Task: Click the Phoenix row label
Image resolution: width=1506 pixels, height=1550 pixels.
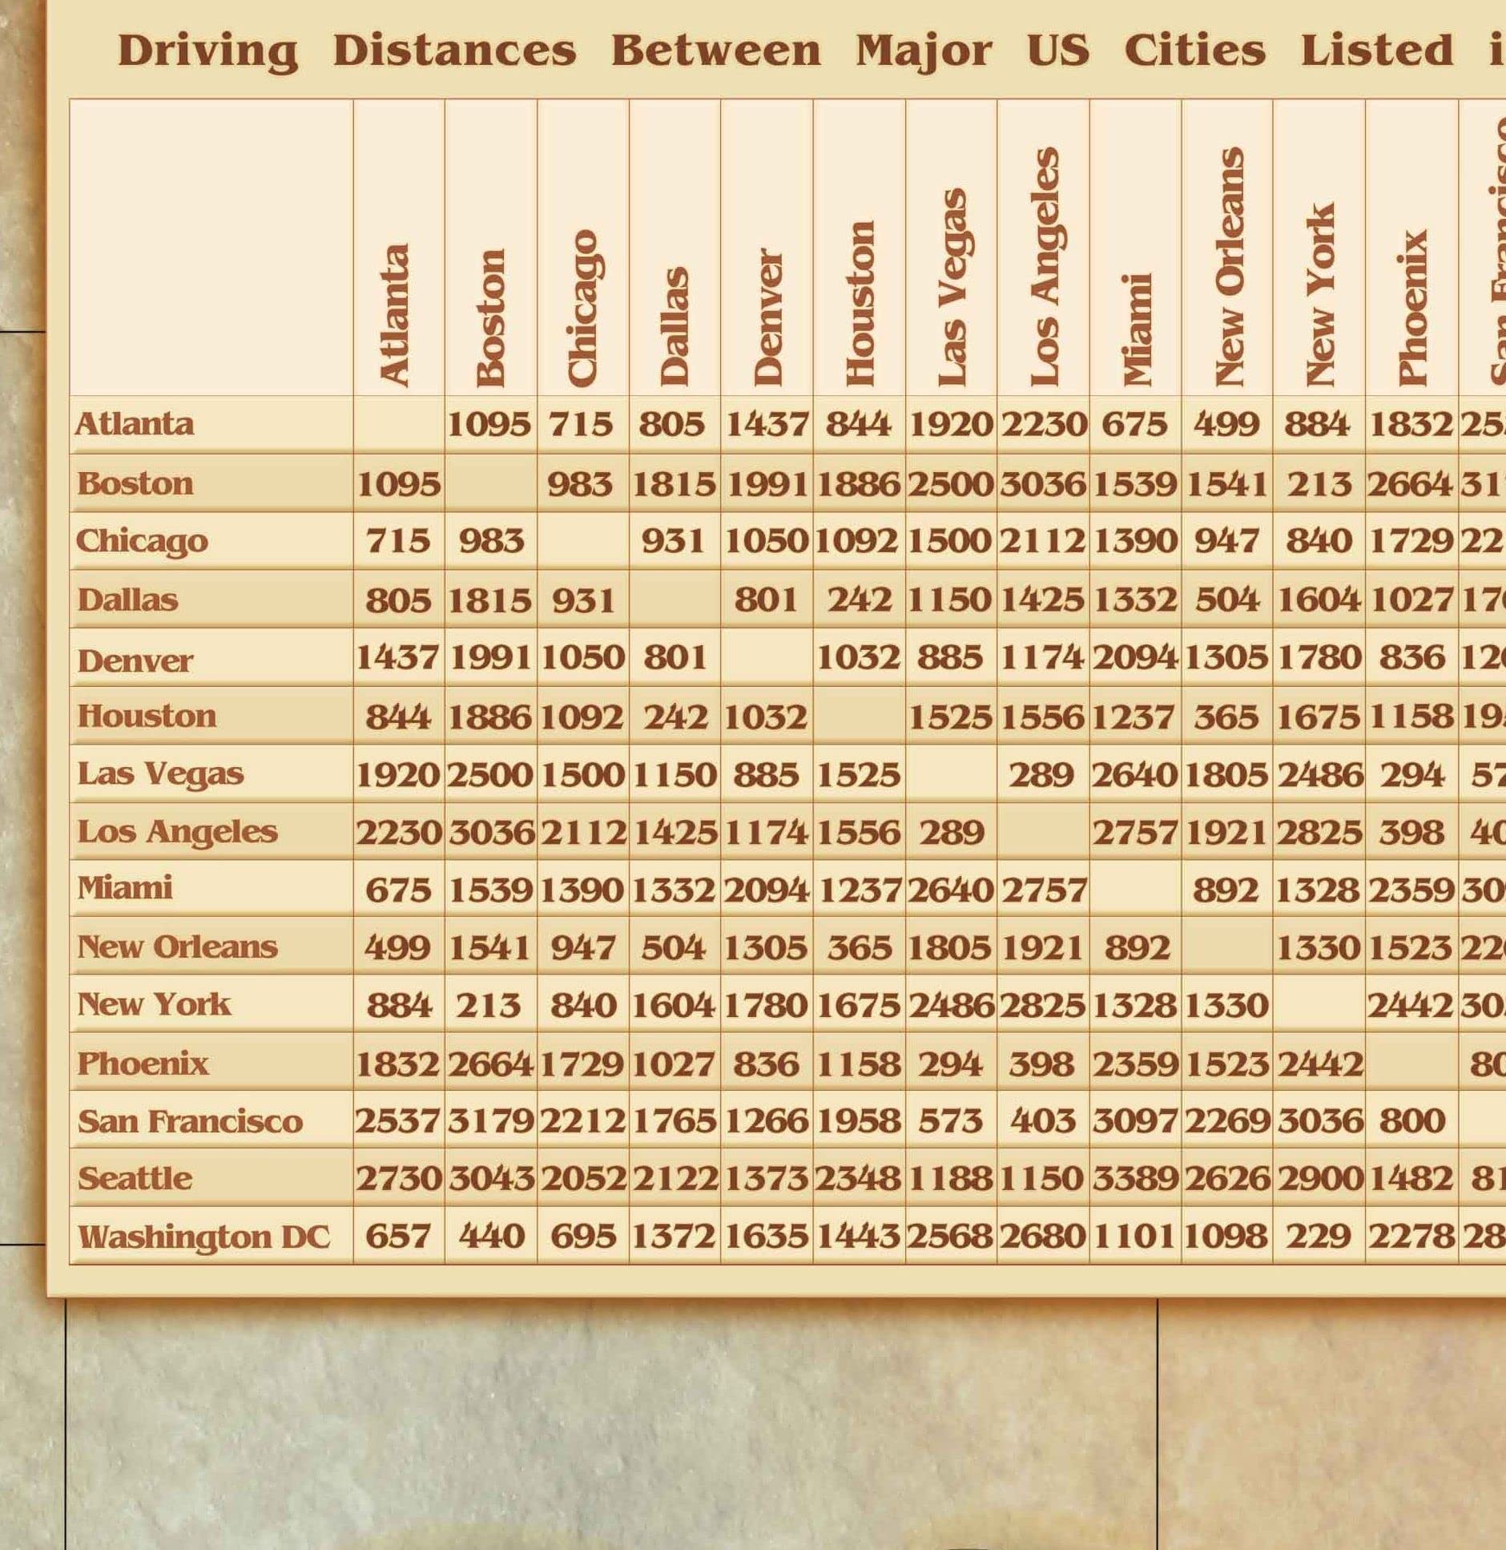Action: click(143, 1063)
